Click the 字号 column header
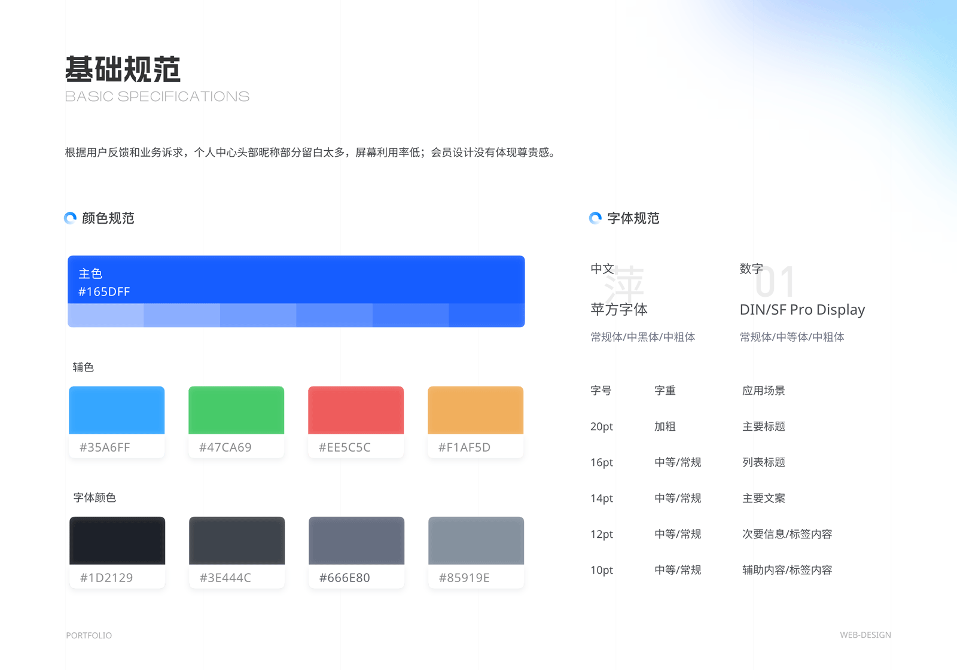The image size is (957, 670). [x=601, y=391]
